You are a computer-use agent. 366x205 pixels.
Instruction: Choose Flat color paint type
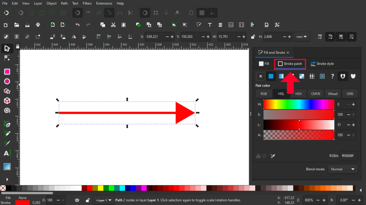(271, 76)
